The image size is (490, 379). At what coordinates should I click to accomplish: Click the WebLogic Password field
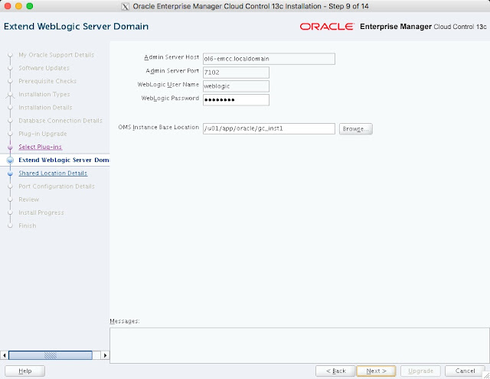236,100
